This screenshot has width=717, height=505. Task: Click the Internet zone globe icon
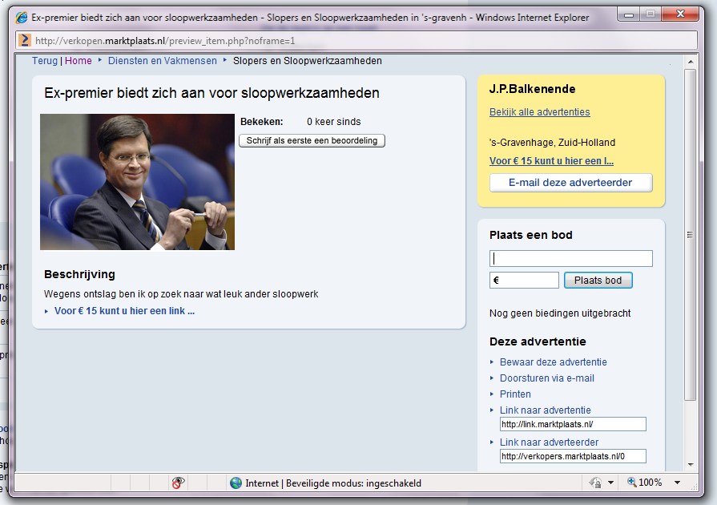pyautogui.click(x=236, y=483)
